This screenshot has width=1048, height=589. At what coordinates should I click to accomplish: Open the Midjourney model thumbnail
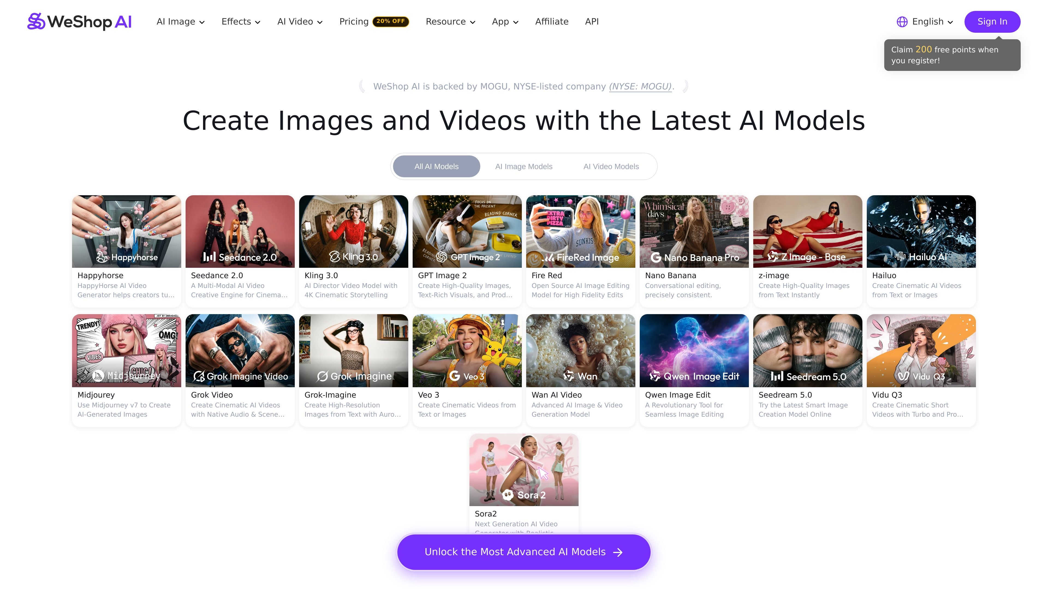tap(127, 350)
